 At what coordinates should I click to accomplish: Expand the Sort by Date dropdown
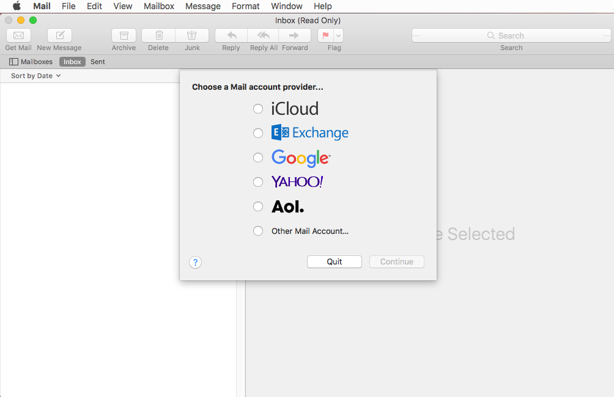pos(35,76)
